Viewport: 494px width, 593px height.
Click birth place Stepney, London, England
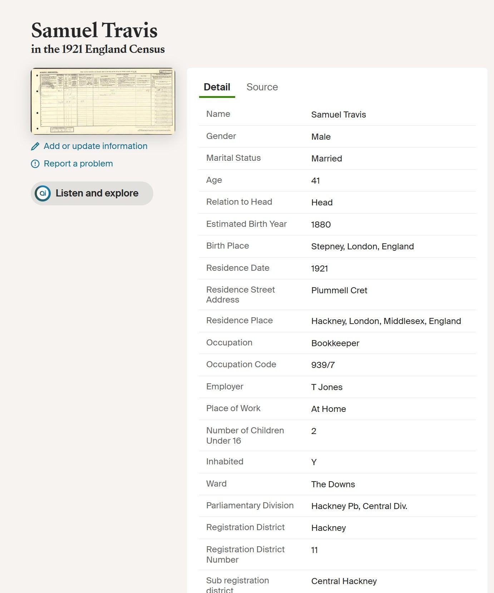click(x=362, y=246)
